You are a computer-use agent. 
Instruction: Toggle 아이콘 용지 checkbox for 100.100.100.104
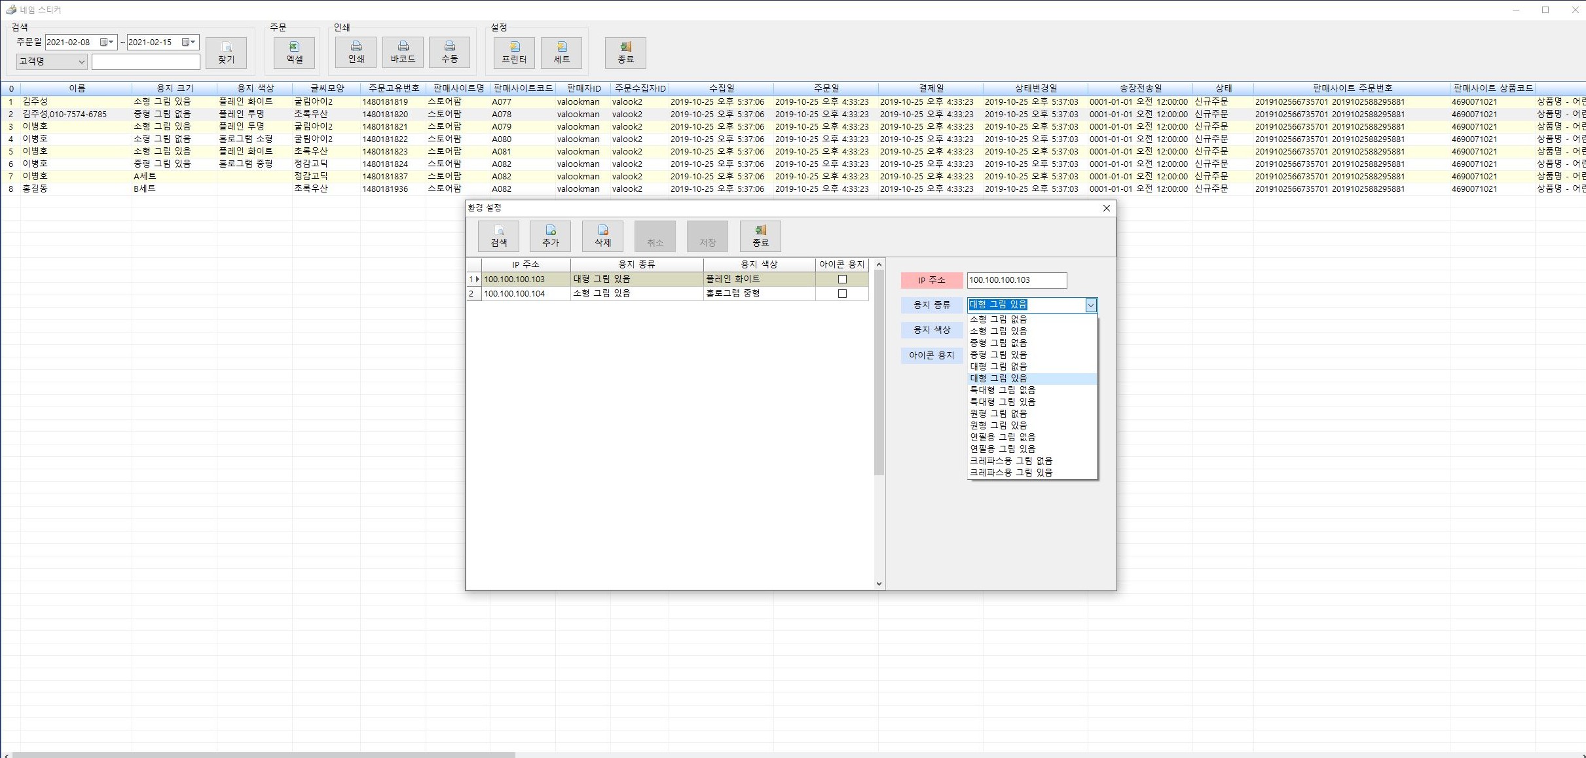pos(842,294)
